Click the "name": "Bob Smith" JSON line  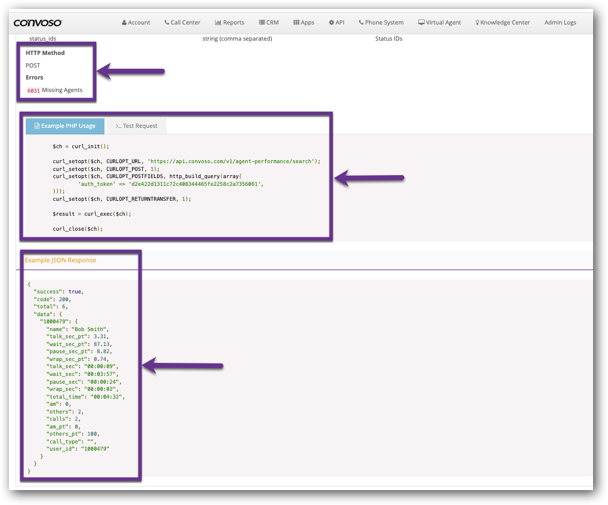pos(78,329)
